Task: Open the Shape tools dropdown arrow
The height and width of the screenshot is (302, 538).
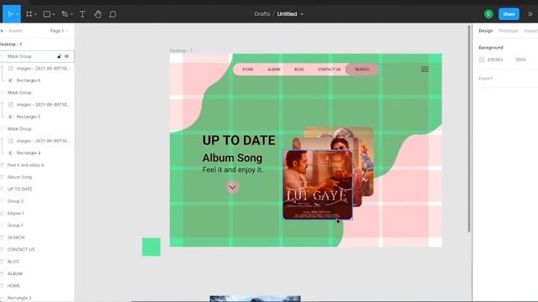Action: click(54, 14)
